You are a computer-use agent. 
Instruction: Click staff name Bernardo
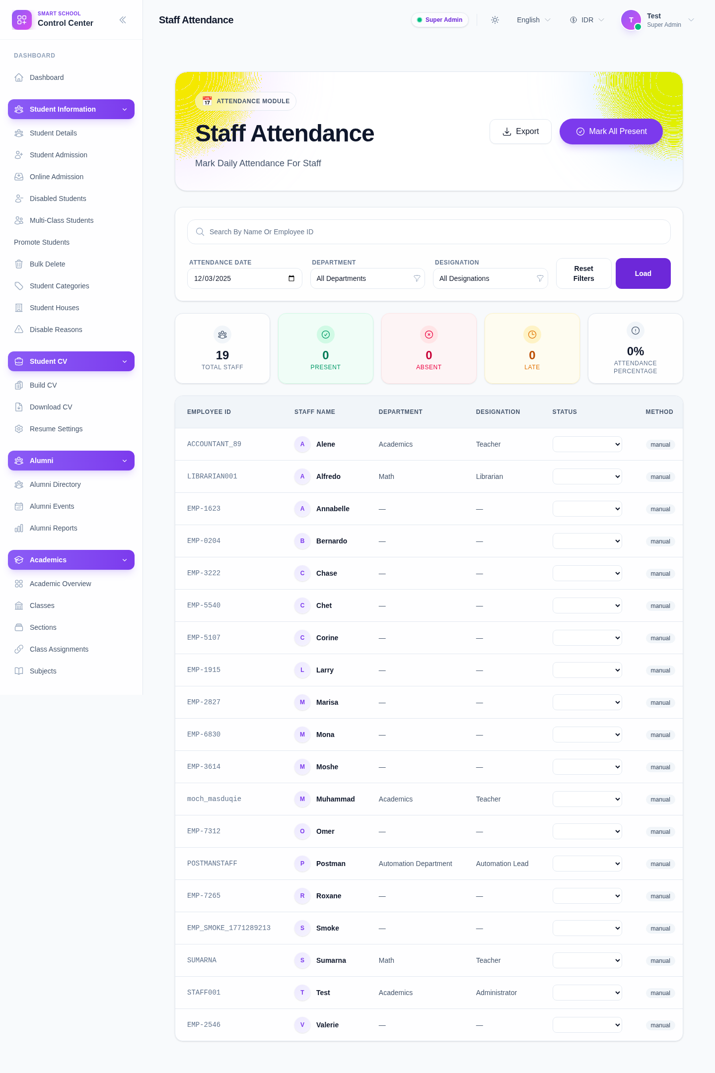pyautogui.click(x=332, y=541)
